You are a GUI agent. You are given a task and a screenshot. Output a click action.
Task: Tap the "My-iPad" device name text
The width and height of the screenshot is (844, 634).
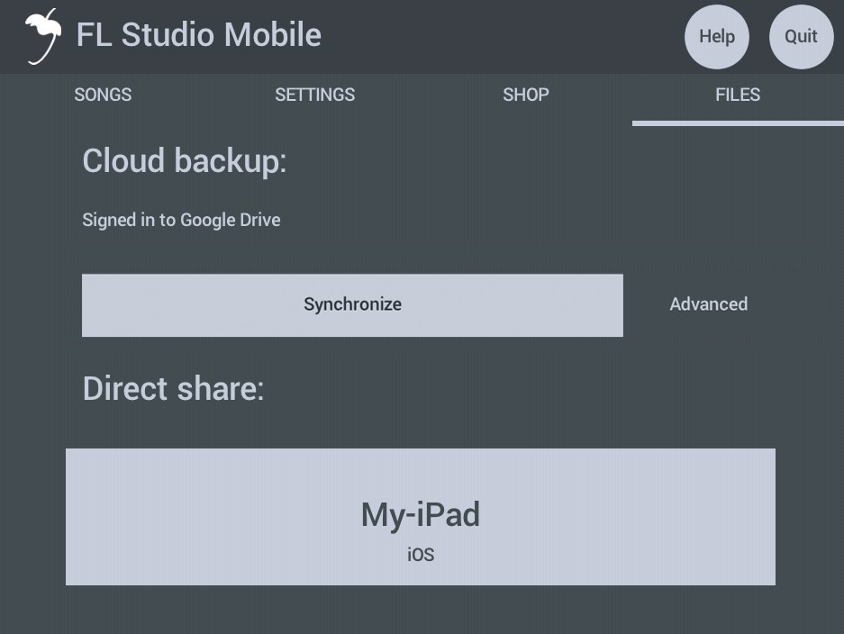[420, 514]
